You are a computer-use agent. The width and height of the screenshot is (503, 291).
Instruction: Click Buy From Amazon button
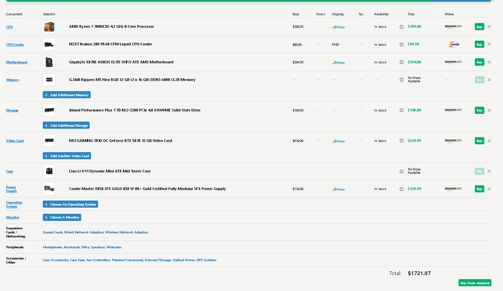click(x=475, y=283)
